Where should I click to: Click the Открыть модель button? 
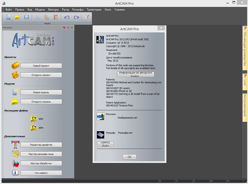point(41,102)
